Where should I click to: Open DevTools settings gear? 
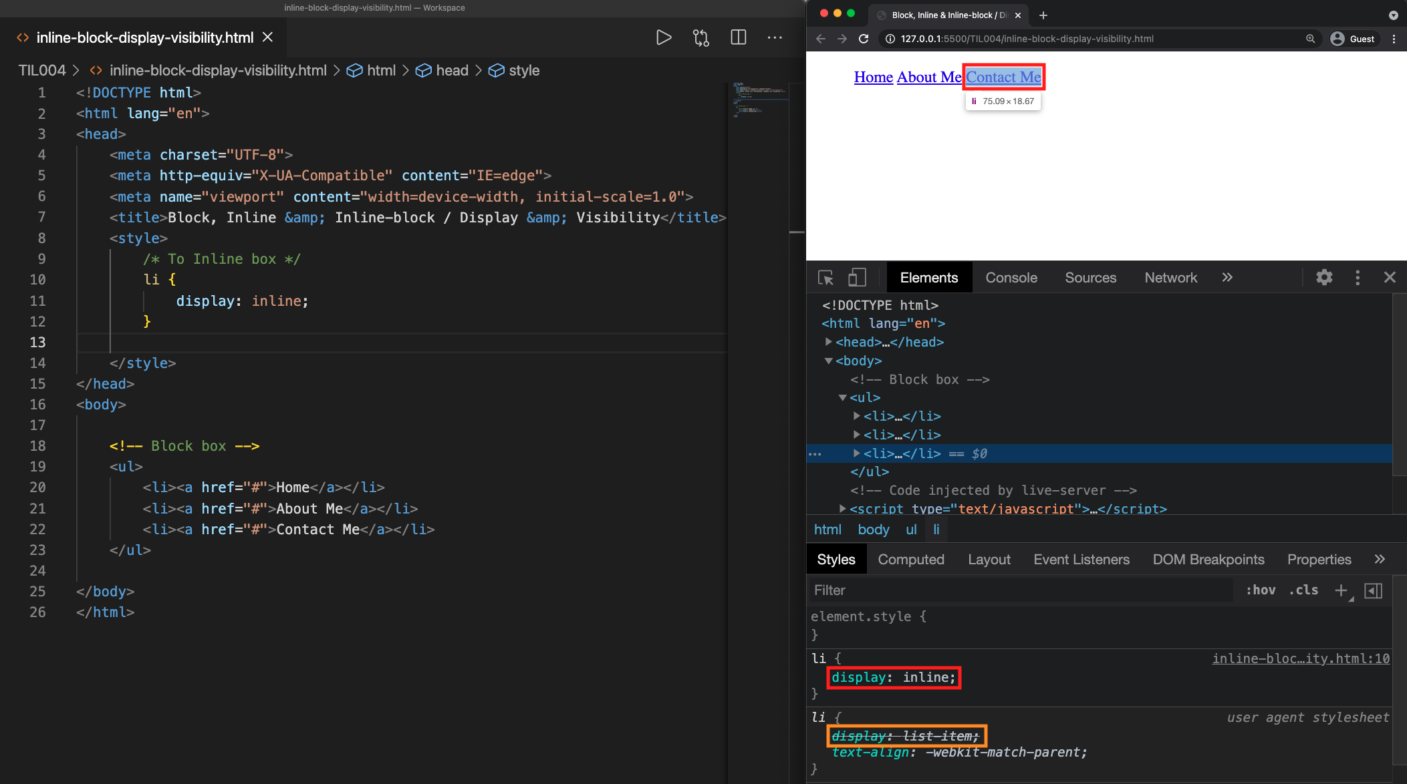pos(1324,278)
